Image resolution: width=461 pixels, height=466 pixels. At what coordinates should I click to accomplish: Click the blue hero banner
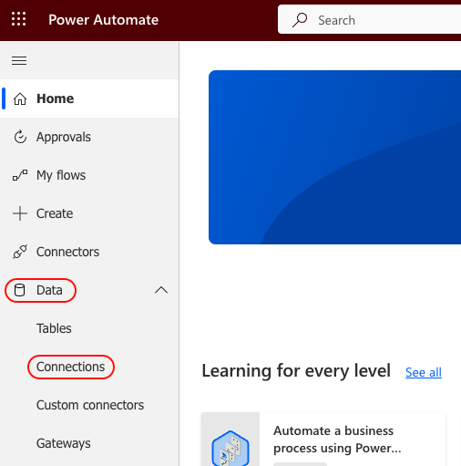pos(334,157)
